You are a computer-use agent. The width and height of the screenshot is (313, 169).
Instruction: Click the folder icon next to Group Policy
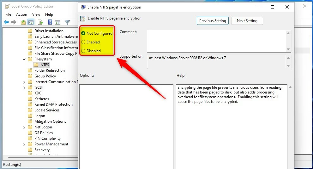[x=30, y=76]
